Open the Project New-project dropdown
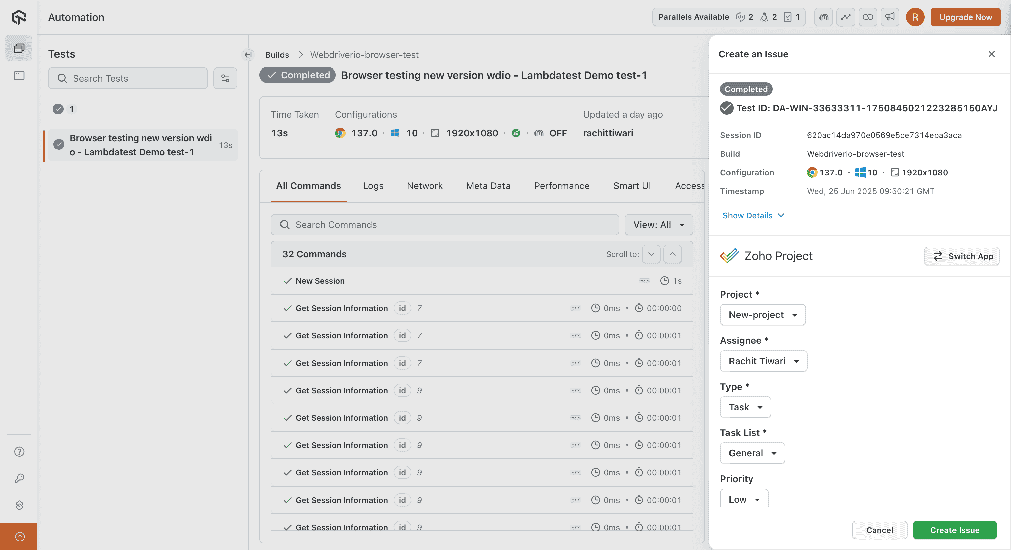 tap(763, 315)
